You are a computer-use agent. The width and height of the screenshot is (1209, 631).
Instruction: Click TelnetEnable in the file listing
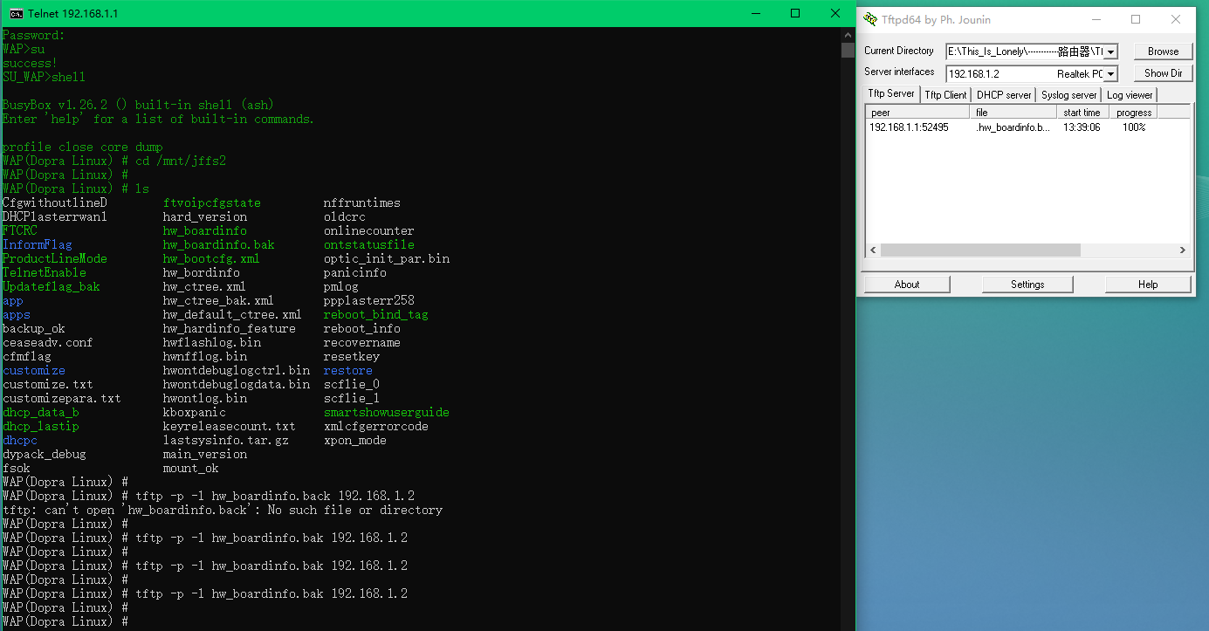tap(45, 272)
